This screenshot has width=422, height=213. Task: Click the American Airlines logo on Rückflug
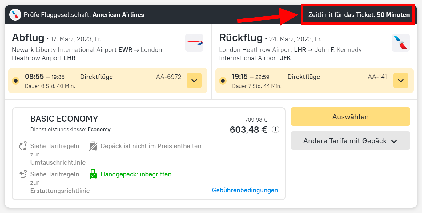[400, 43]
